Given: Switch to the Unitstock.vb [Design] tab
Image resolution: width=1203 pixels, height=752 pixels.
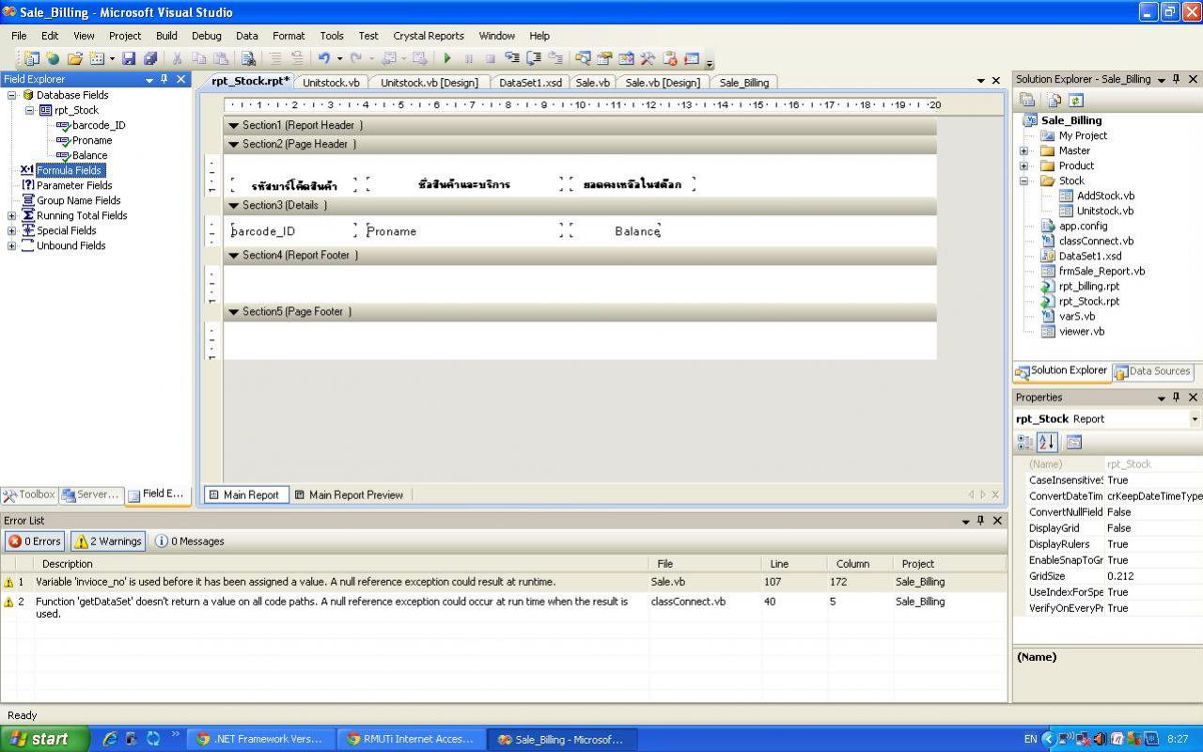Looking at the screenshot, I should pyautogui.click(x=429, y=83).
